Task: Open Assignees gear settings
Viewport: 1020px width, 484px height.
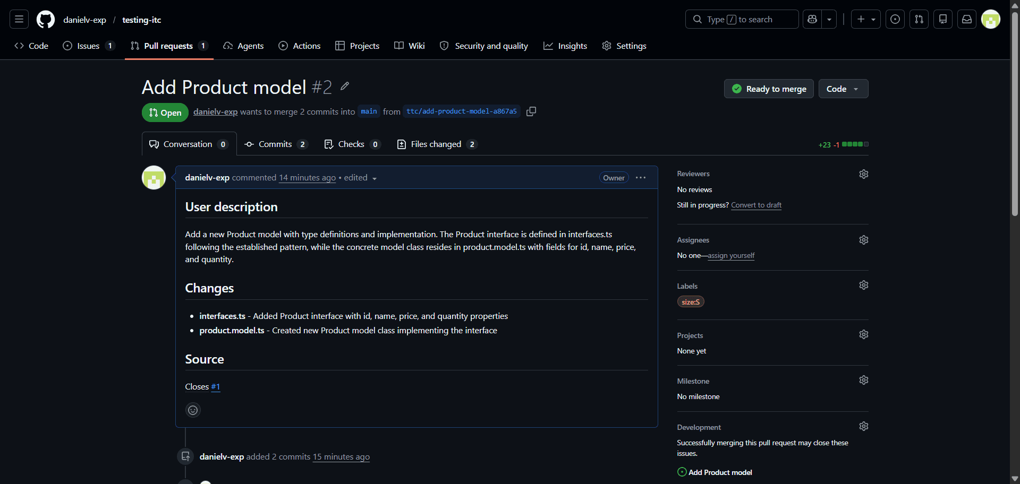Action: [x=864, y=240]
